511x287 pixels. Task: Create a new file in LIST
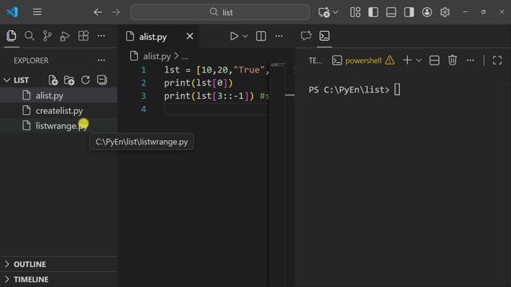pos(53,80)
